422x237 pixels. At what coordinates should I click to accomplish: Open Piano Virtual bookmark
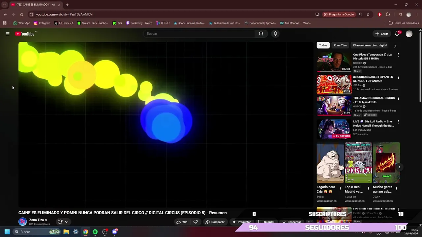(x=260, y=23)
